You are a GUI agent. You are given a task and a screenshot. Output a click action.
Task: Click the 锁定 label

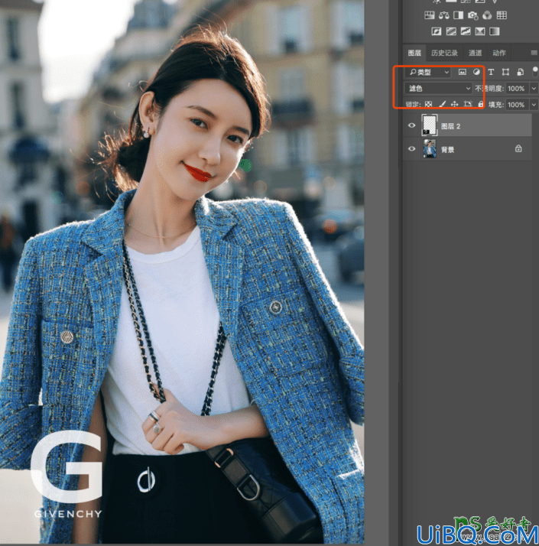point(414,105)
